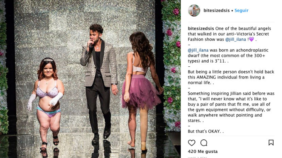Save the post with the bookmark icon
This screenshot has height=158, width=282.
coord(271,142)
